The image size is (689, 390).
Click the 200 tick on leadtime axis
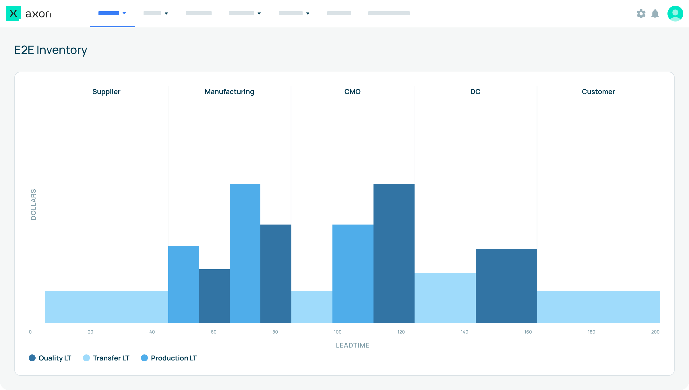pos(655,332)
